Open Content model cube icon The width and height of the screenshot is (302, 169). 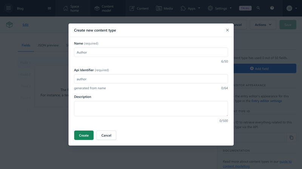point(97,8)
